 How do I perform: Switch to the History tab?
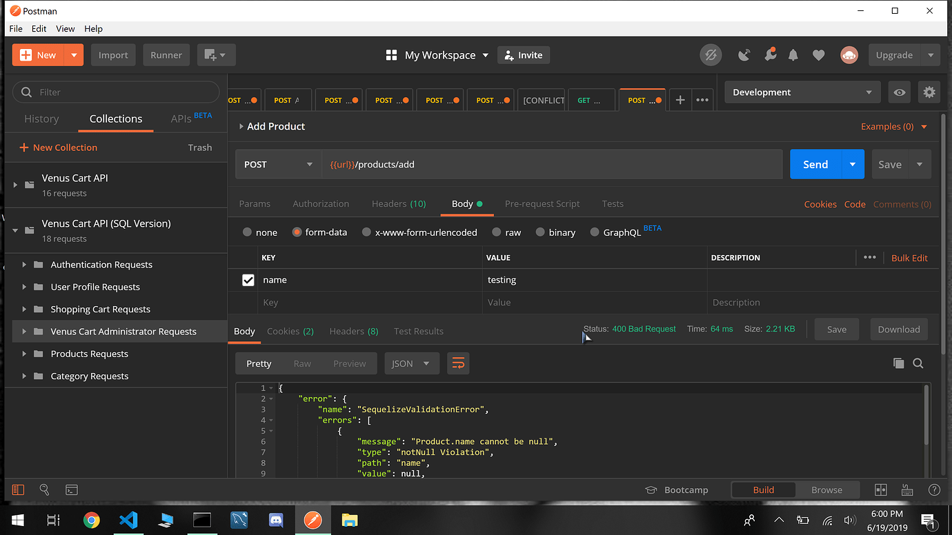click(x=41, y=119)
